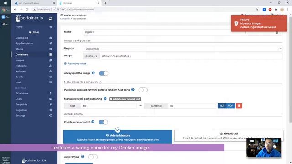292x164 pixels.
Task: Click the Portainer.io logo
Action: coord(29,18)
